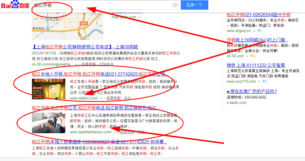Viewport: 305px width, 161px height.
Task: Open the 换锁 上海 61111222 公安备案 ad link
Action: click(x=256, y=65)
